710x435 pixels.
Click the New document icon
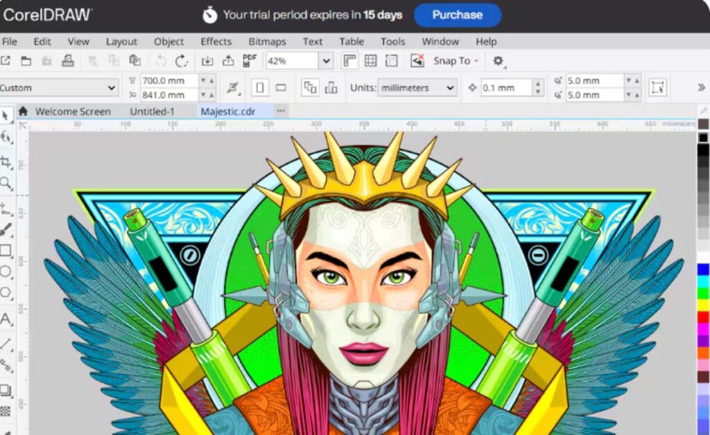coord(6,60)
